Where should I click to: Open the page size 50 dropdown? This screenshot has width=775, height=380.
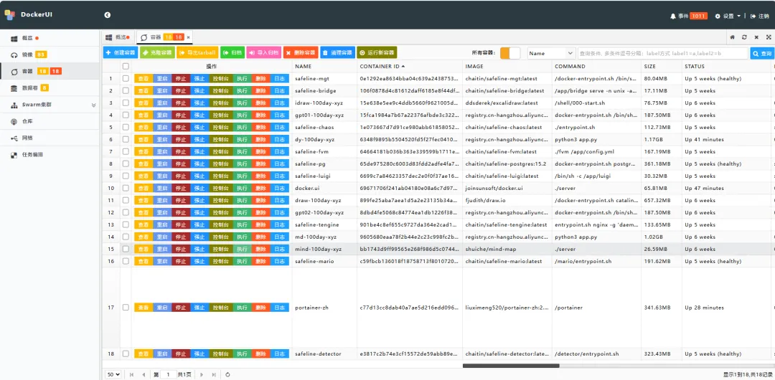(113, 374)
